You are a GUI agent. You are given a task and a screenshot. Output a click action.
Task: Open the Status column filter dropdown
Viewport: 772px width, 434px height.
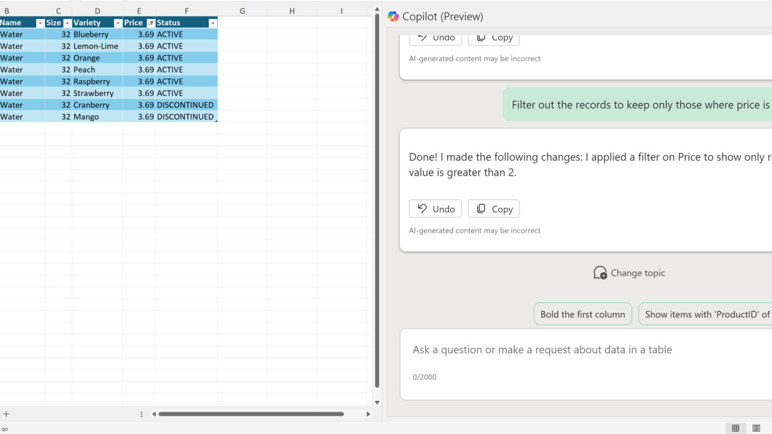tap(212, 23)
